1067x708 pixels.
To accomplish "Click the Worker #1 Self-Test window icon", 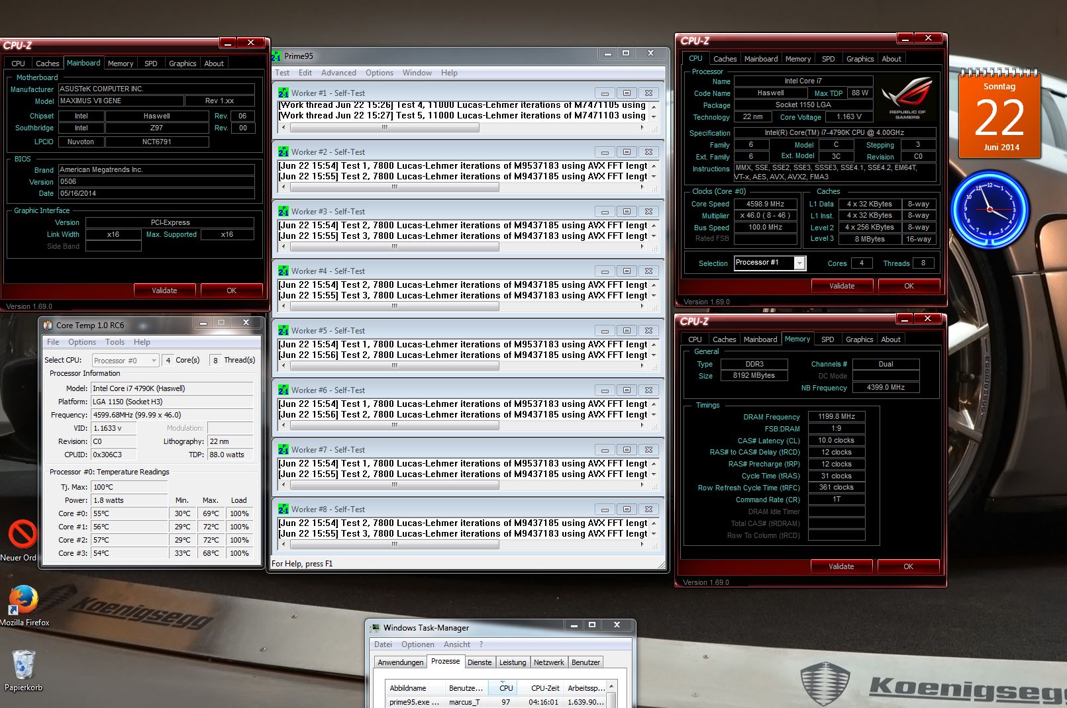I will 283,93.
